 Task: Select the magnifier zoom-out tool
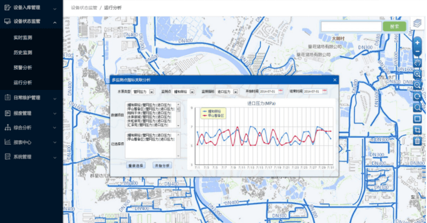coord(417,85)
